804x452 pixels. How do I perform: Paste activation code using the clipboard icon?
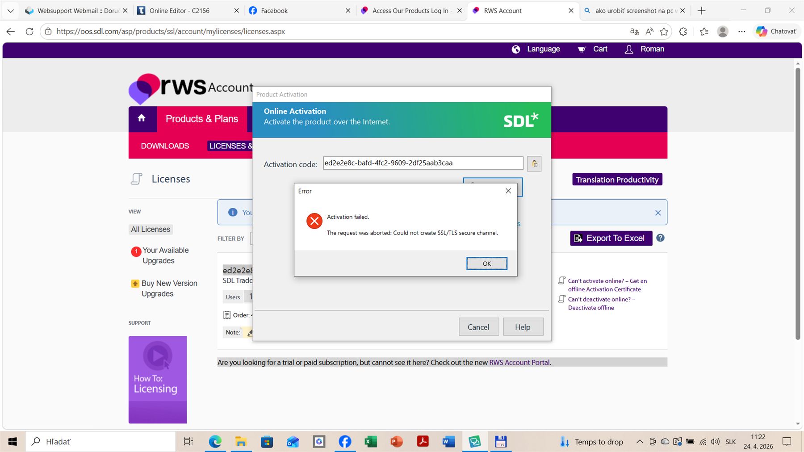[534, 163]
